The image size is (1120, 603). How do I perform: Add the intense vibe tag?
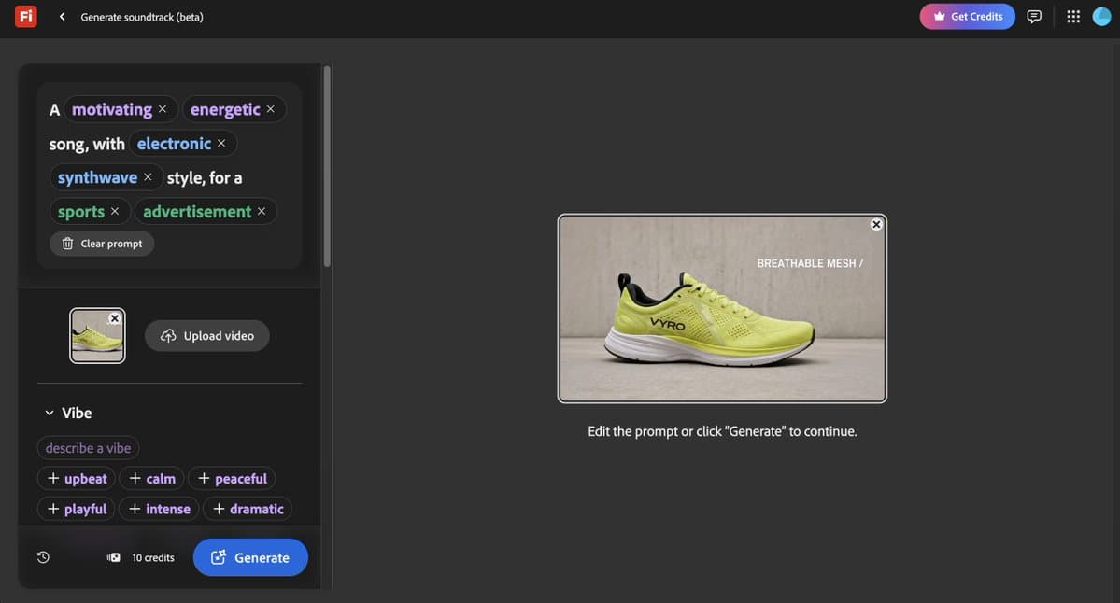coord(159,509)
